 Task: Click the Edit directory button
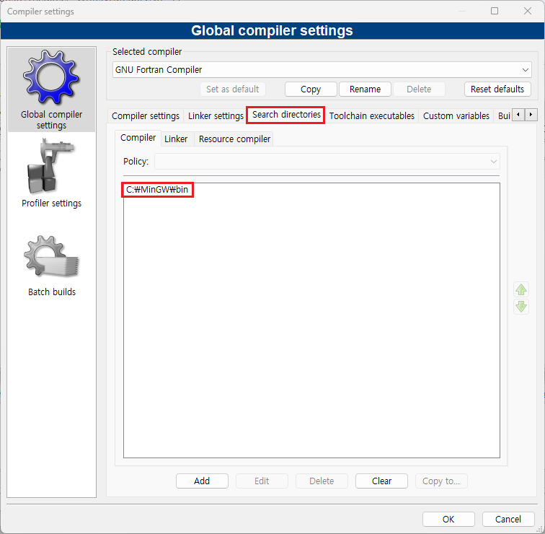click(x=262, y=481)
